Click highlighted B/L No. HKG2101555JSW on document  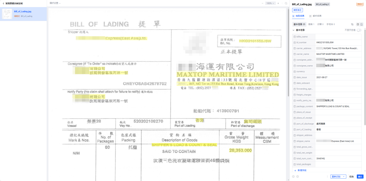(255, 41)
